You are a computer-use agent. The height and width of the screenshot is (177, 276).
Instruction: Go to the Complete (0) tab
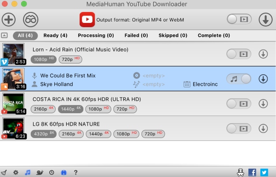tap(214, 35)
